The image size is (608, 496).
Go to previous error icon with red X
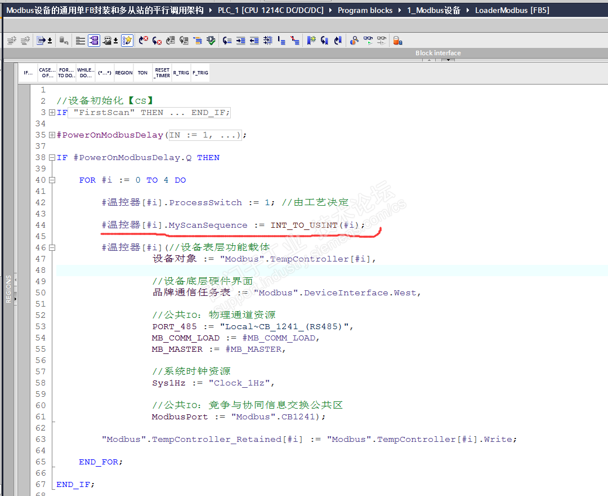coord(157,41)
